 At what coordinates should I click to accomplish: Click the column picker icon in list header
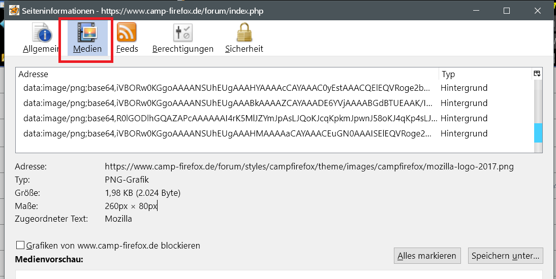[x=537, y=74]
